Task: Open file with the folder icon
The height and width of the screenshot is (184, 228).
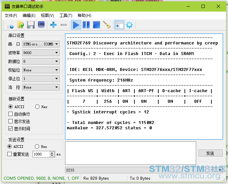Action: (x=21, y=25)
